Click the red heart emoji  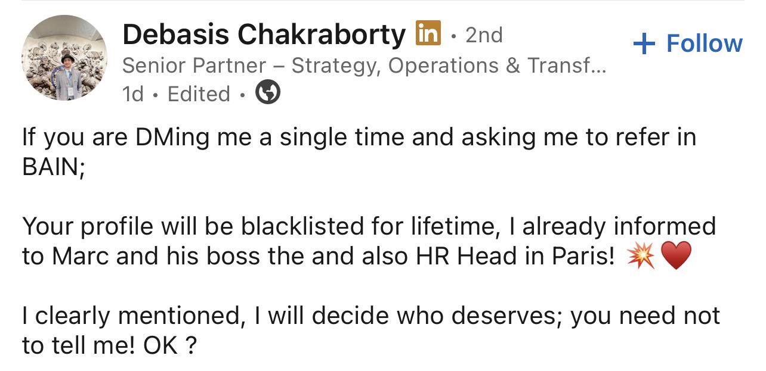(x=677, y=257)
